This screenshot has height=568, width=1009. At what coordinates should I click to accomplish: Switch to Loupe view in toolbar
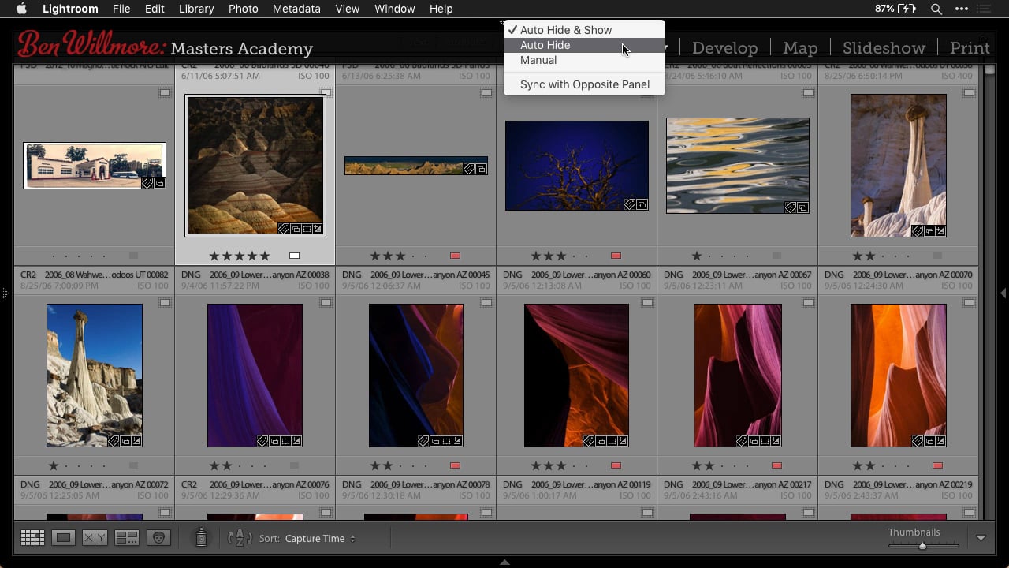(64, 538)
